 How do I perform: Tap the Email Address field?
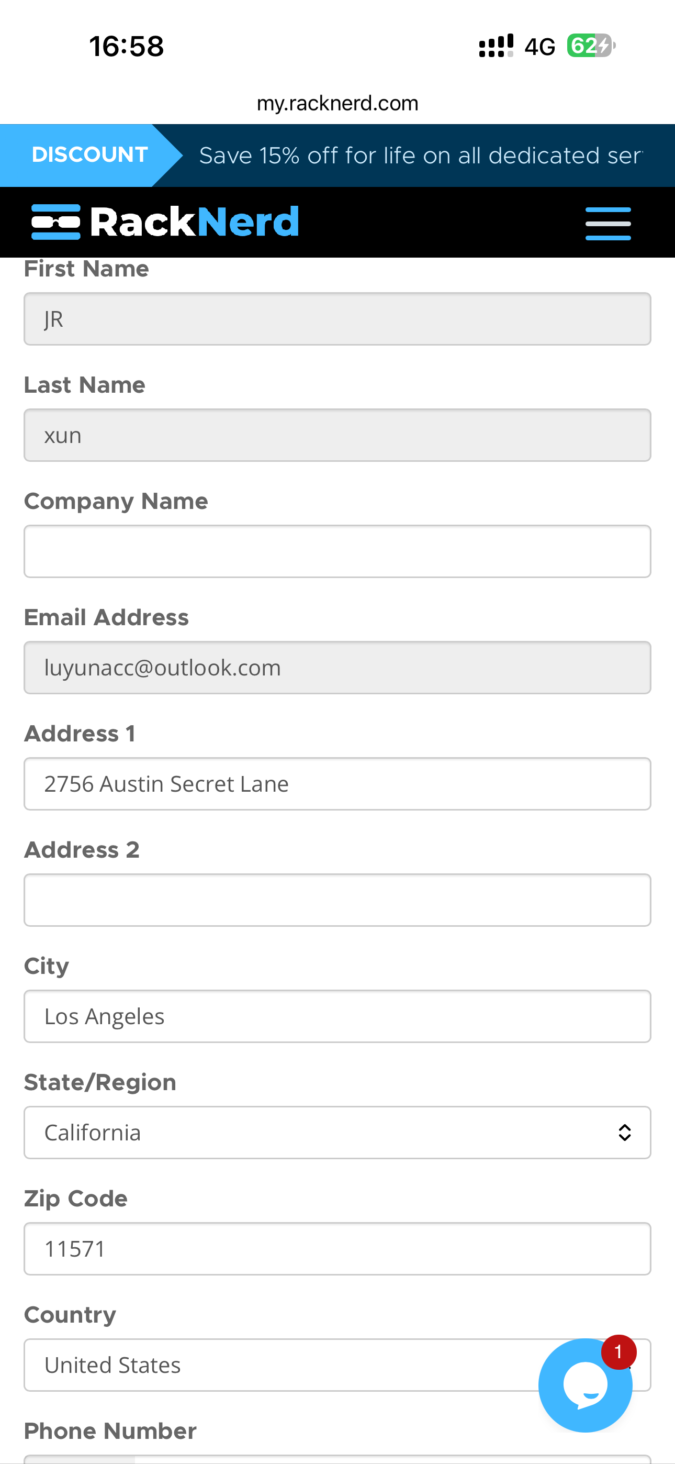click(x=337, y=668)
